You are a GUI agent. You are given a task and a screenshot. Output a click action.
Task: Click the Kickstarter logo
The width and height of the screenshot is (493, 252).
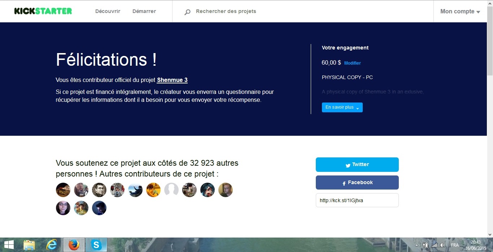43,11
